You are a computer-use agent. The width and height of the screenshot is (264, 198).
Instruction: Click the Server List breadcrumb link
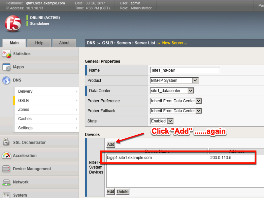pyautogui.click(x=145, y=43)
